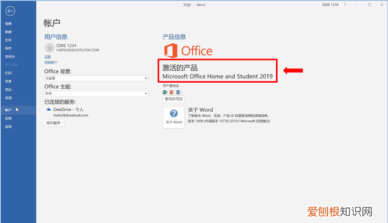The height and width of the screenshot is (223, 388).
Task: Click the Microsoft Office Home and Student 2019 text
Action: (218, 76)
